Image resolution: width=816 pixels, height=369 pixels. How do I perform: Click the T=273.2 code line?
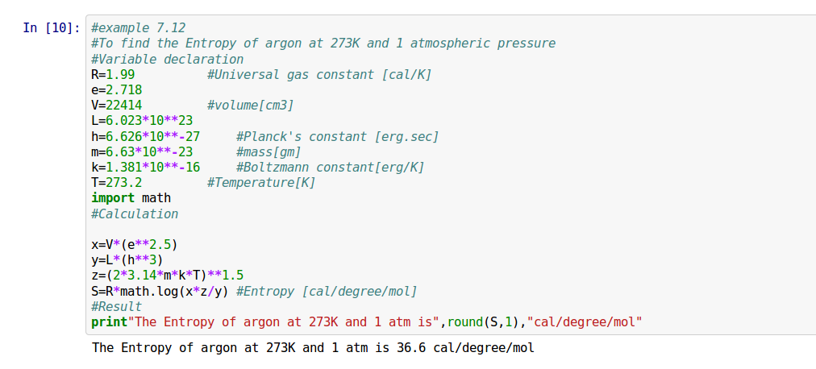point(116,183)
